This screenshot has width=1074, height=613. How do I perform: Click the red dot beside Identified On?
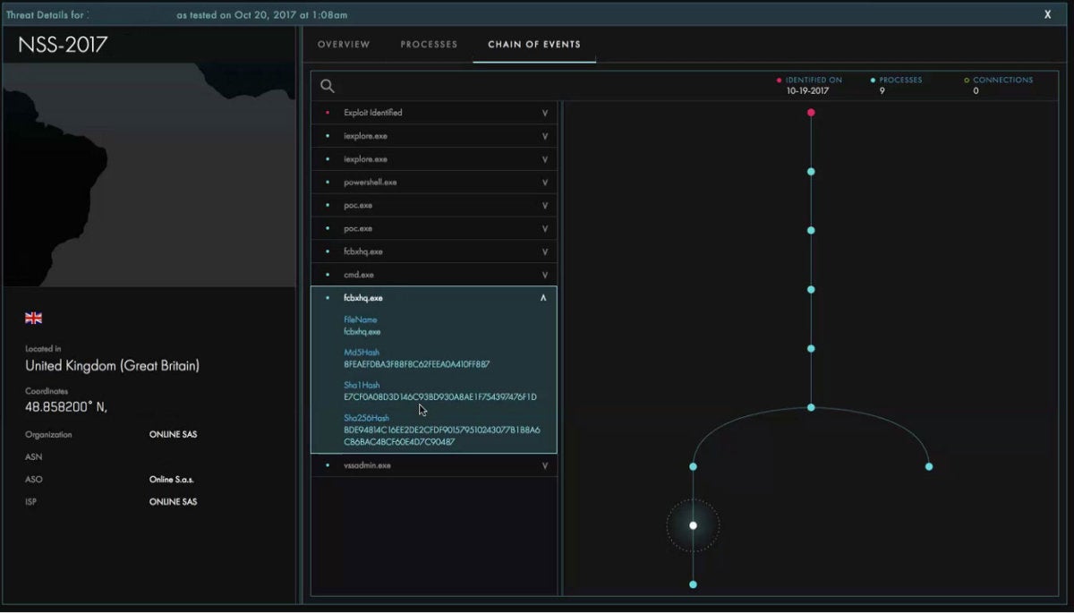click(x=780, y=81)
